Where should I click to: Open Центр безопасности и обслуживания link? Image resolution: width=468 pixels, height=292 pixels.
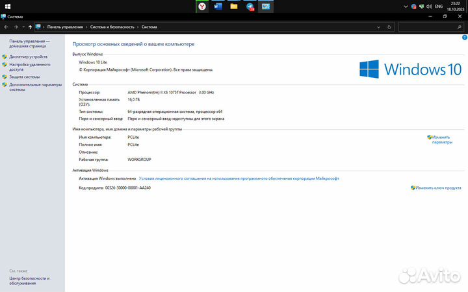29,281
